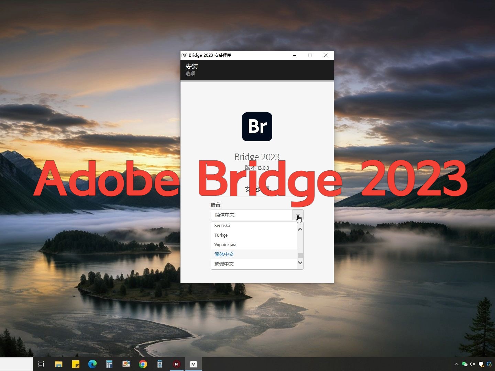495x371 pixels.
Task: Launch Sticky Notes from the taskbar
Action: 76,364
